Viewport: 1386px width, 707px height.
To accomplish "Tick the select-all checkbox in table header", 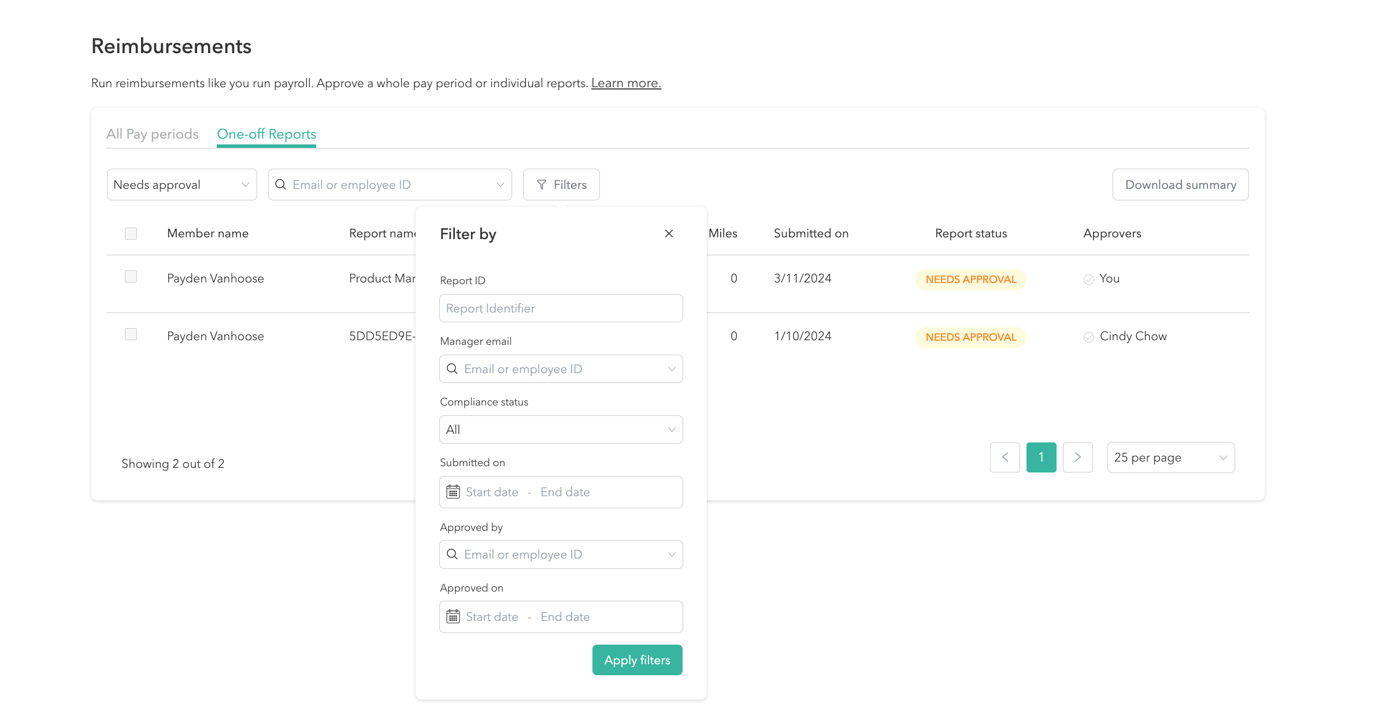I will pos(131,233).
